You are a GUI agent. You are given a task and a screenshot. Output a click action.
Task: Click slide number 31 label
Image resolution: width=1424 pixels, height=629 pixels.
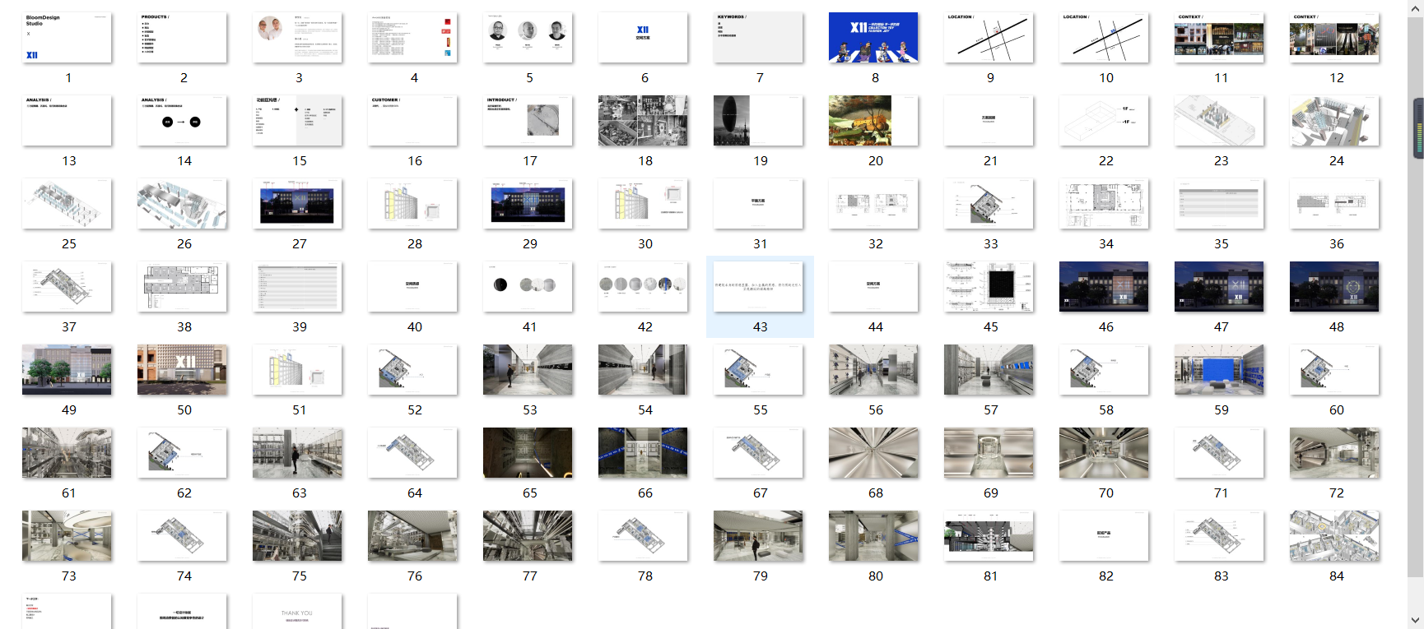click(760, 244)
